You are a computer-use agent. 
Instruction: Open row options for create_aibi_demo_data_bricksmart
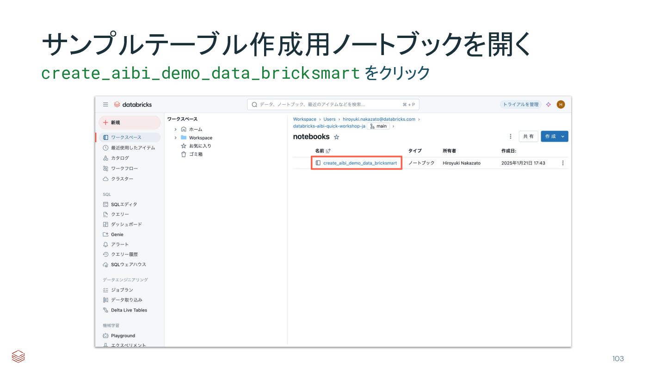click(563, 163)
